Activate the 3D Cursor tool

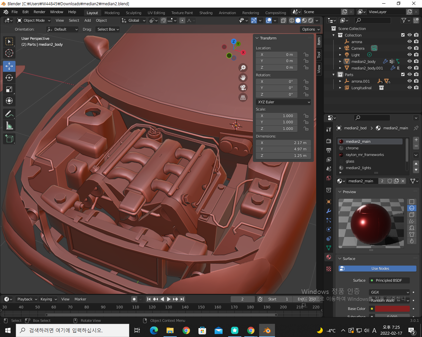pos(9,53)
